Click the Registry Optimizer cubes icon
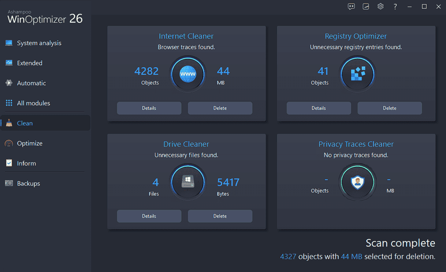 point(358,74)
